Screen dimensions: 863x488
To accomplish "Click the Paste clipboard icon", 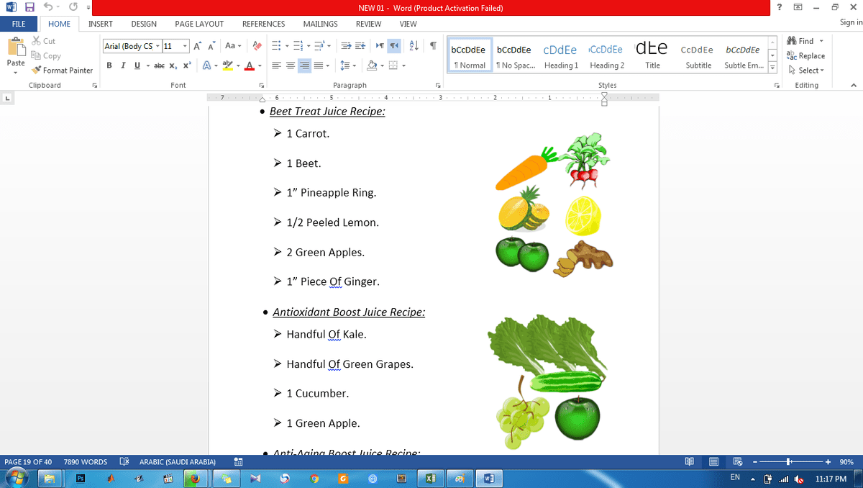I will click(x=16, y=48).
